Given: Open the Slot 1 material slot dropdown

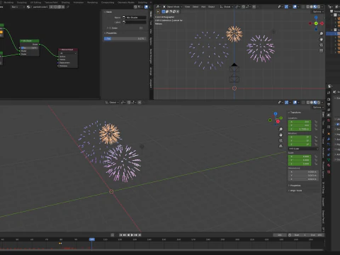Looking at the screenshot, I should (x=18, y=7).
